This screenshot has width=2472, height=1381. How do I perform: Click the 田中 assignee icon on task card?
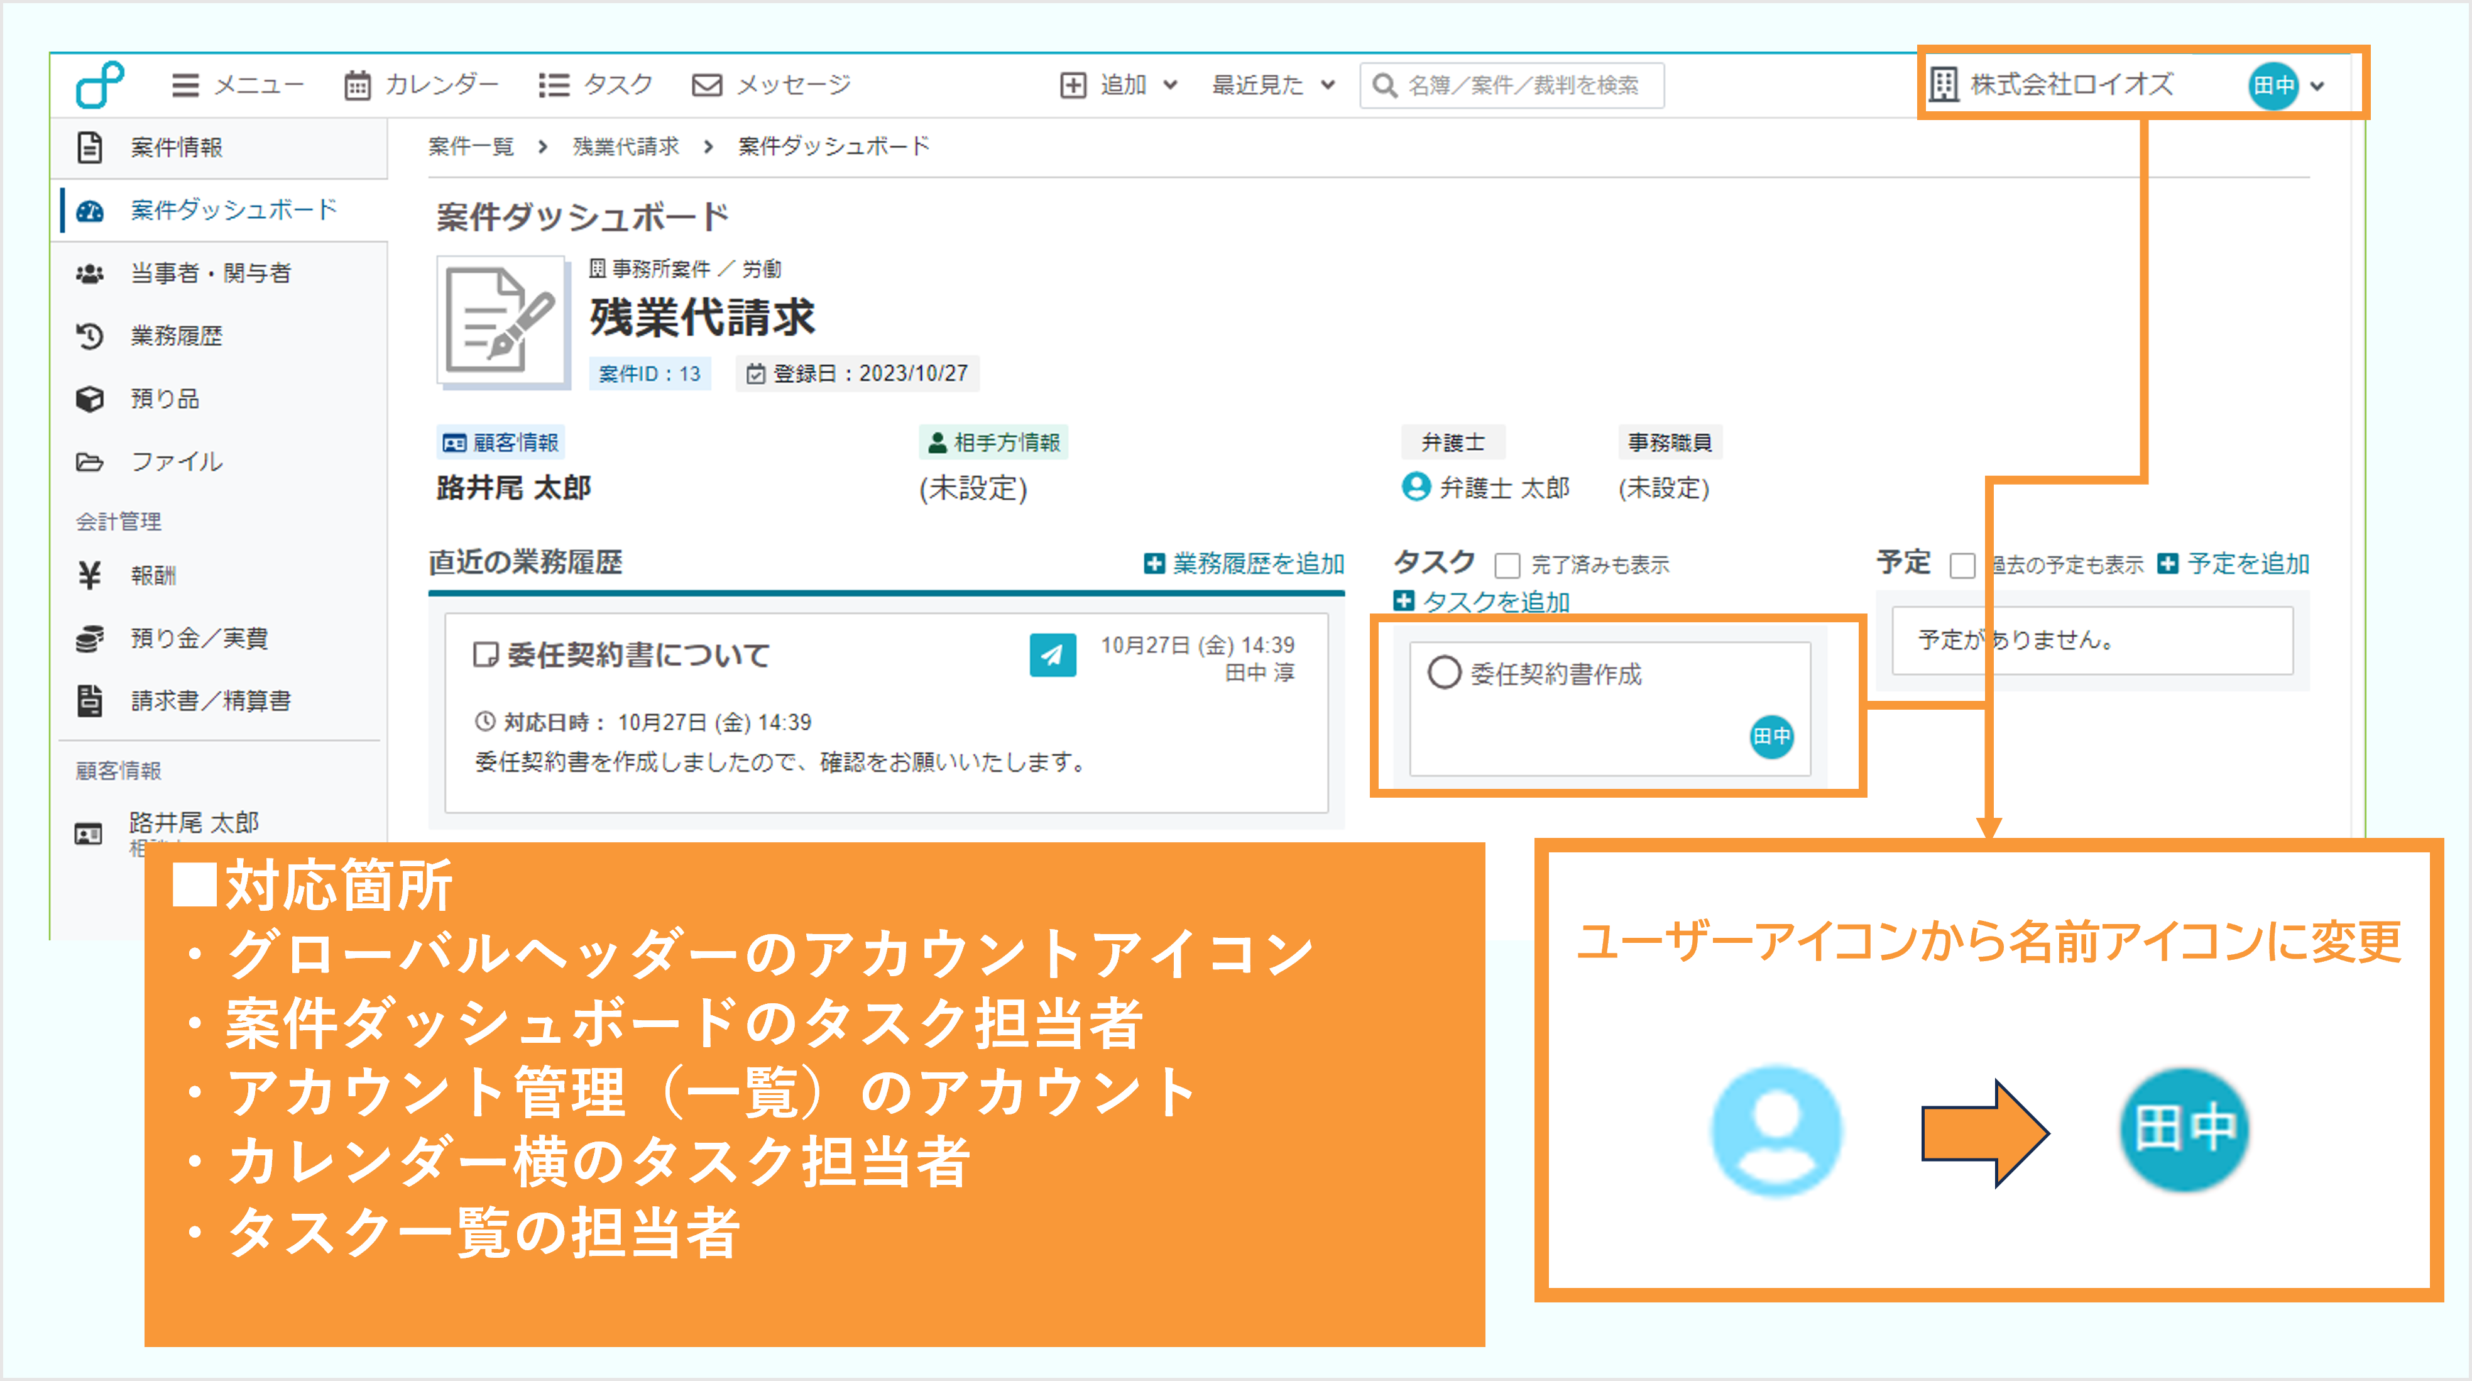(1771, 737)
